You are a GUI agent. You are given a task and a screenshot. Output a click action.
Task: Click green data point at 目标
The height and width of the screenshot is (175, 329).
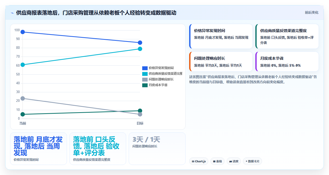click(140, 111)
